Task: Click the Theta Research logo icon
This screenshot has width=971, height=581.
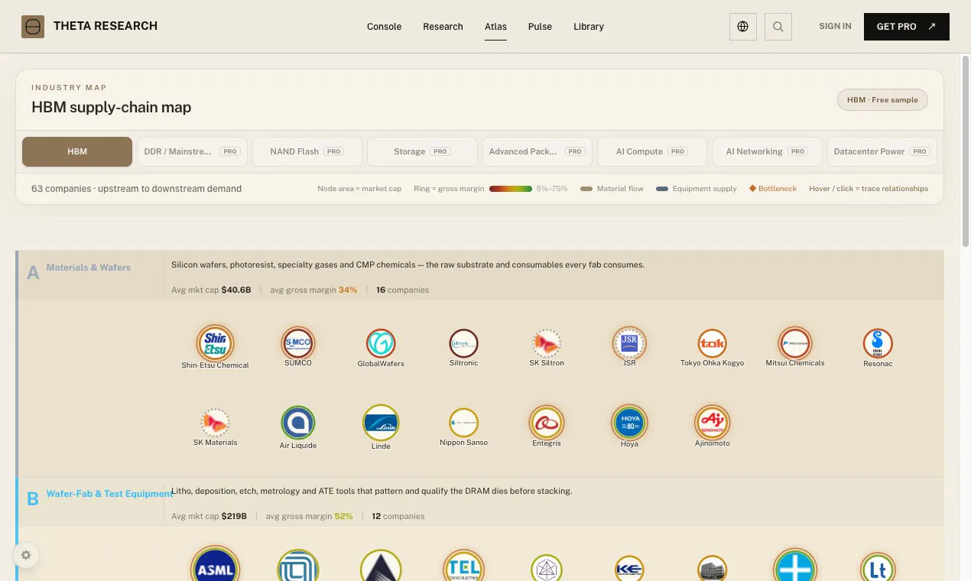Action: point(33,27)
